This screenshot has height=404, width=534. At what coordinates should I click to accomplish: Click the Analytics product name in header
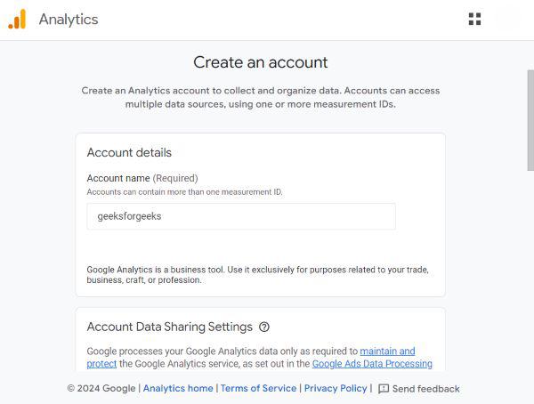click(69, 19)
